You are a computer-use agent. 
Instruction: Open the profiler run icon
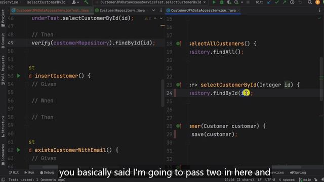click(x=236, y=2)
